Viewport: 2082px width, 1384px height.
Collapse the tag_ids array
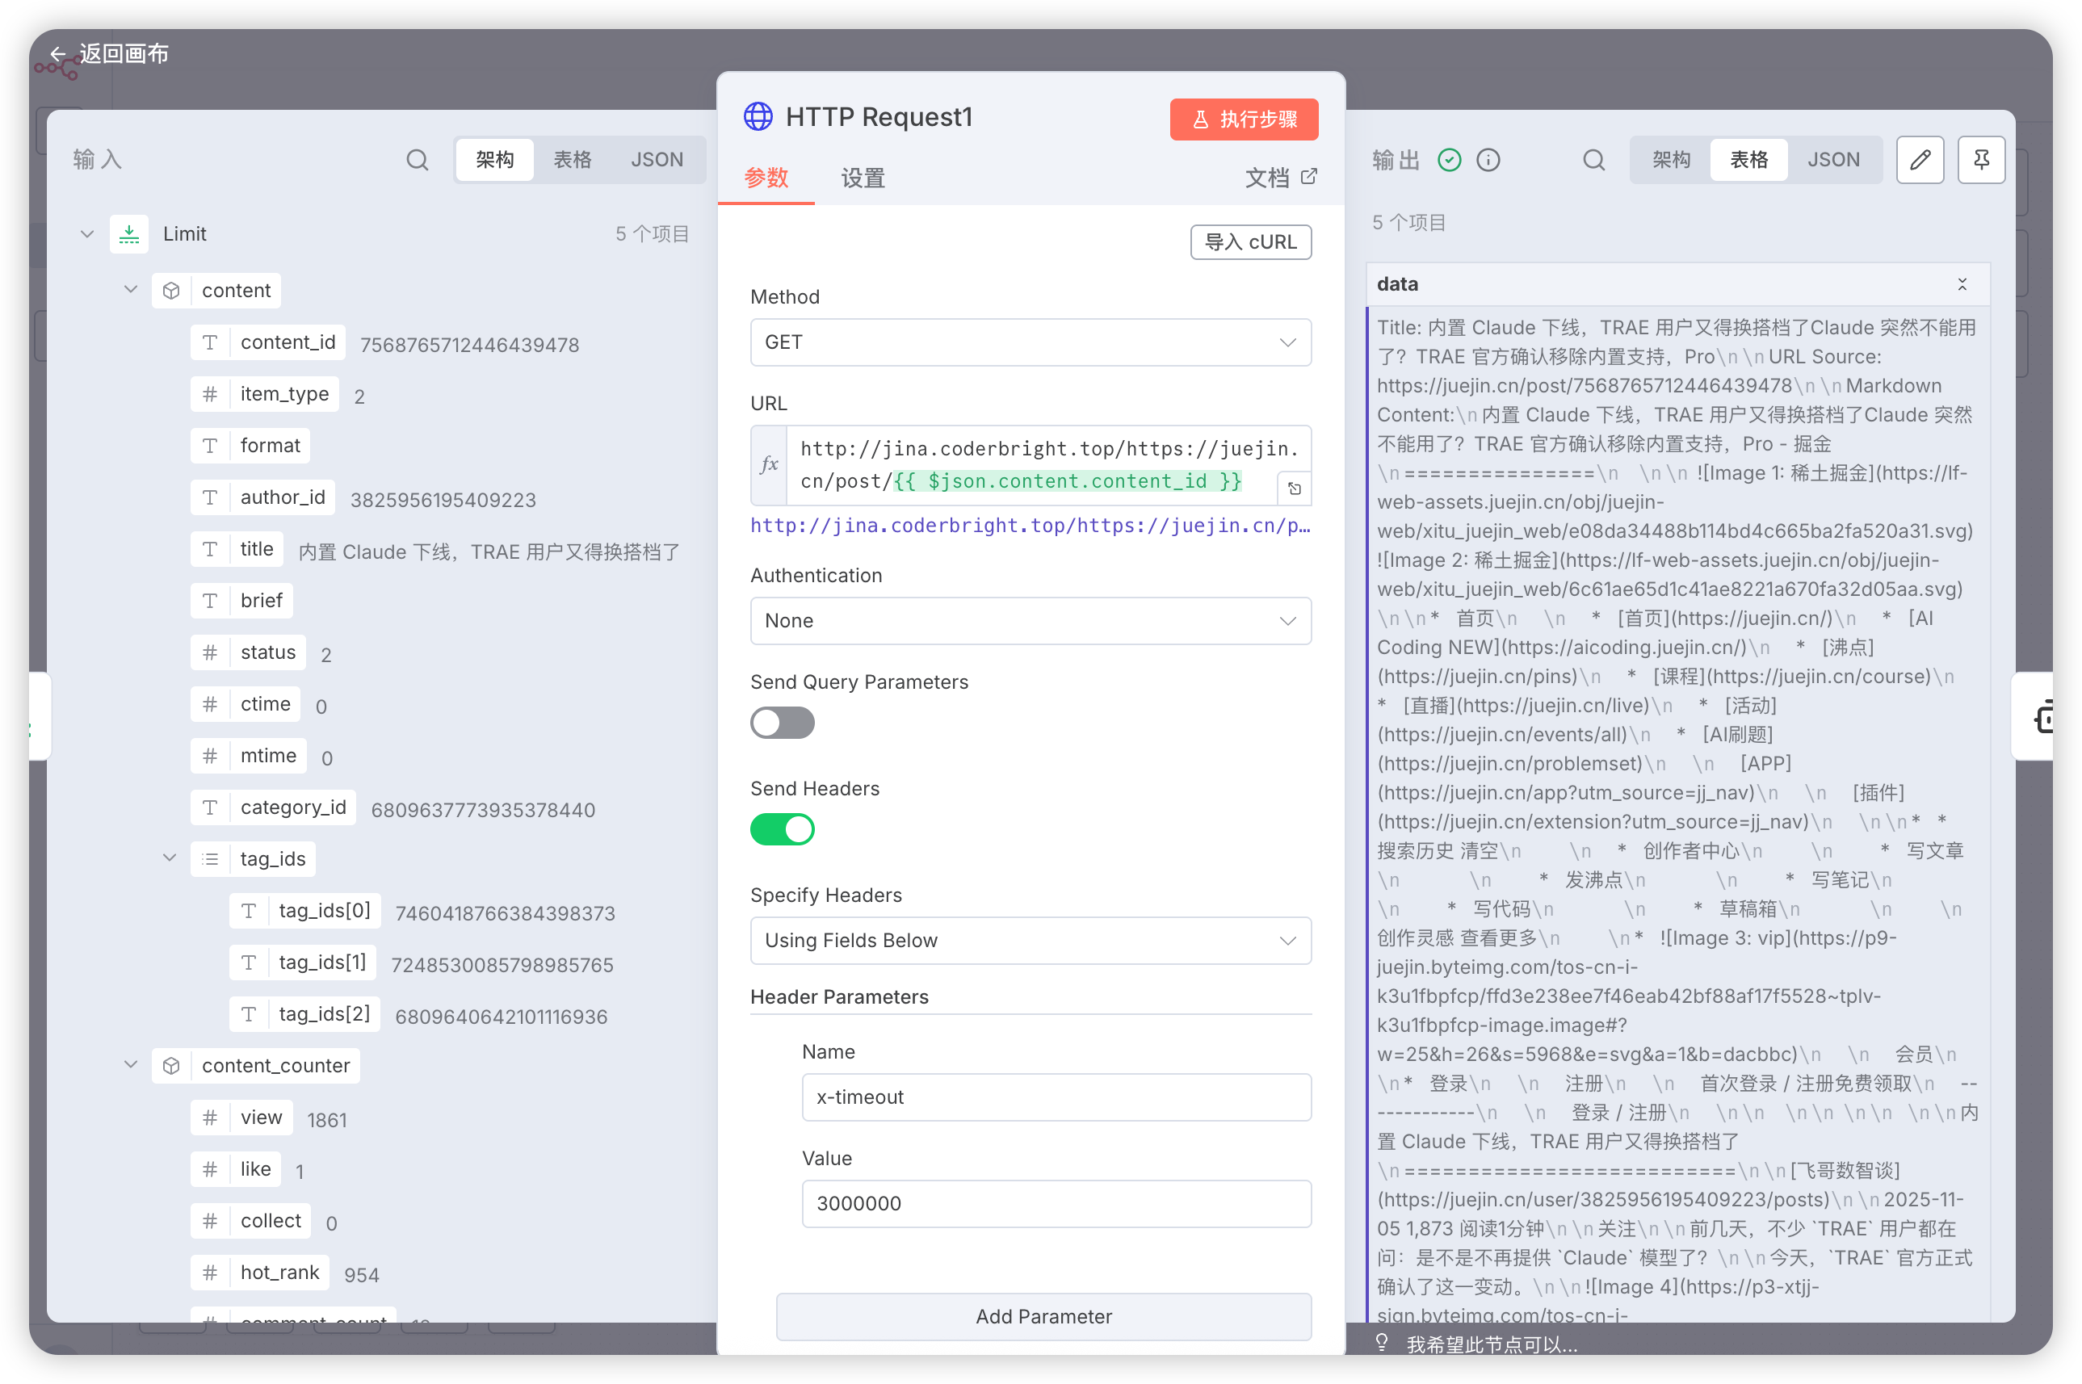[x=170, y=858]
